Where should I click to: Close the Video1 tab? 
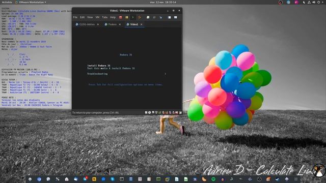142,24
